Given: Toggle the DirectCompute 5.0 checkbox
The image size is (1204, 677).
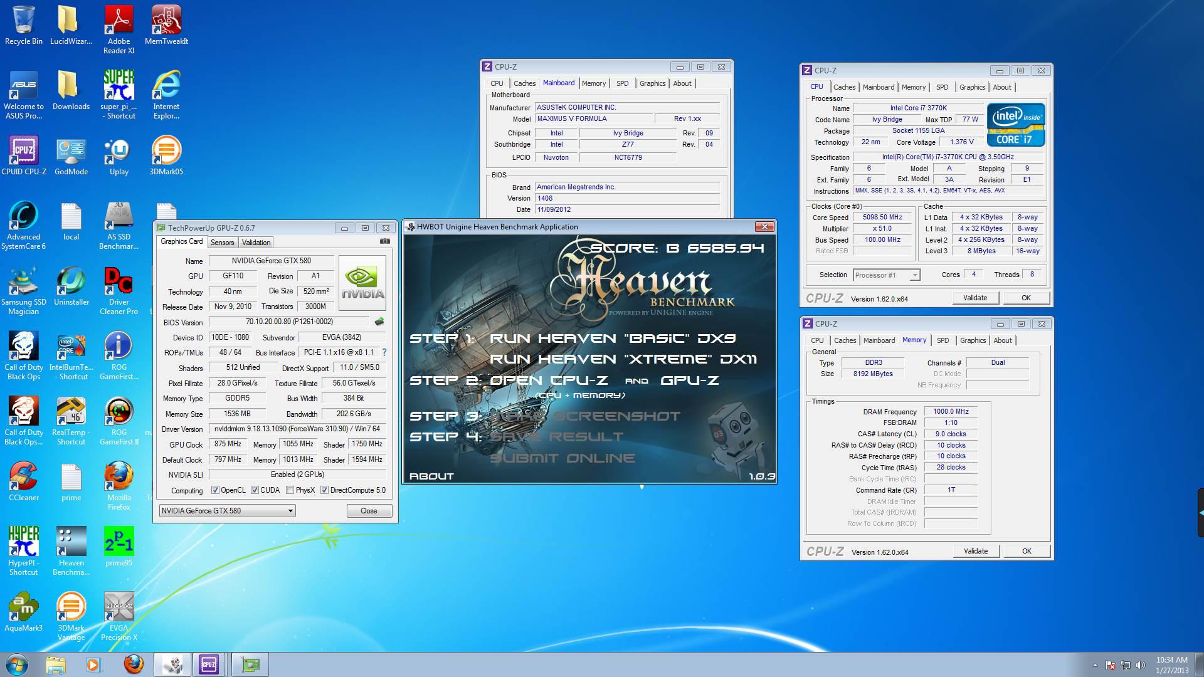Looking at the screenshot, I should pos(324,490).
